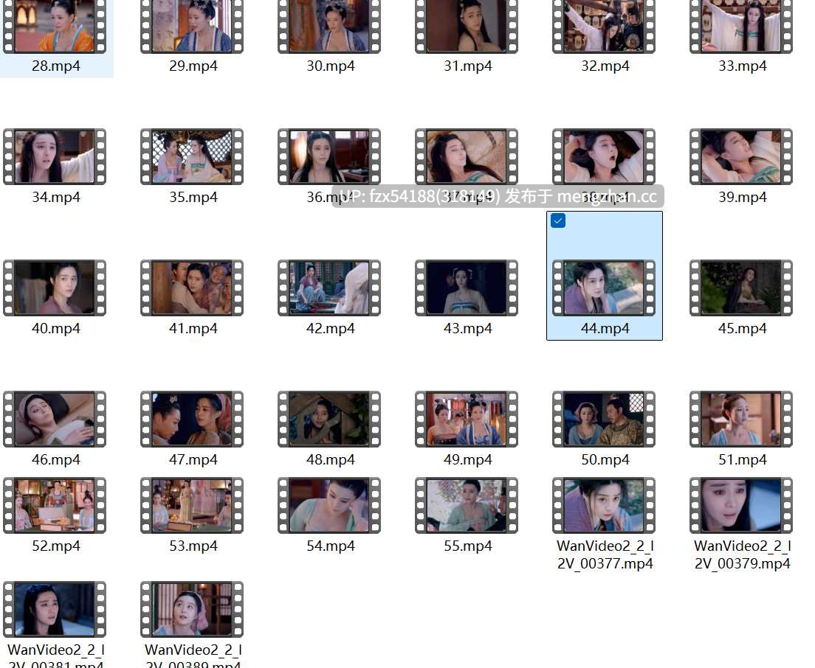Select the 55.mp4 video thumbnail

coord(467,506)
